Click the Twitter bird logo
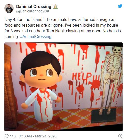This screenshot has height=140, width=127. pyautogui.click(x=120, y=6)
